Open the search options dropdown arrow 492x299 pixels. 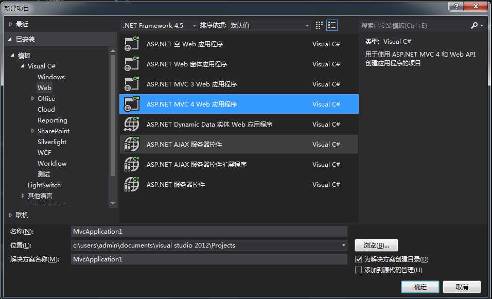(482, 25)
